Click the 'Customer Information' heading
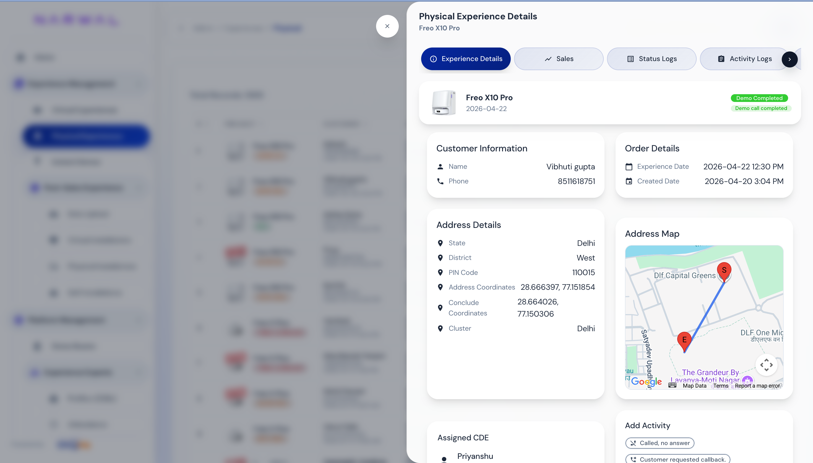Screen dimensions: 813x463 pos(482,149)
